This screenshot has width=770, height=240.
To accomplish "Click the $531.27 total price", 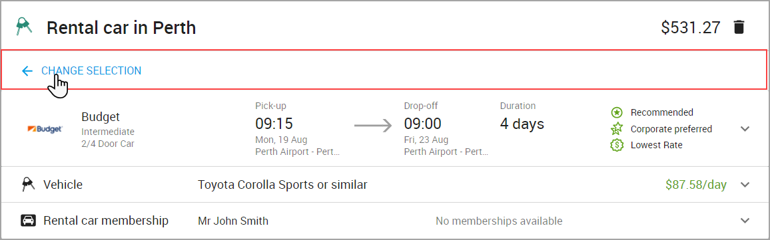I will click(691, 27).
